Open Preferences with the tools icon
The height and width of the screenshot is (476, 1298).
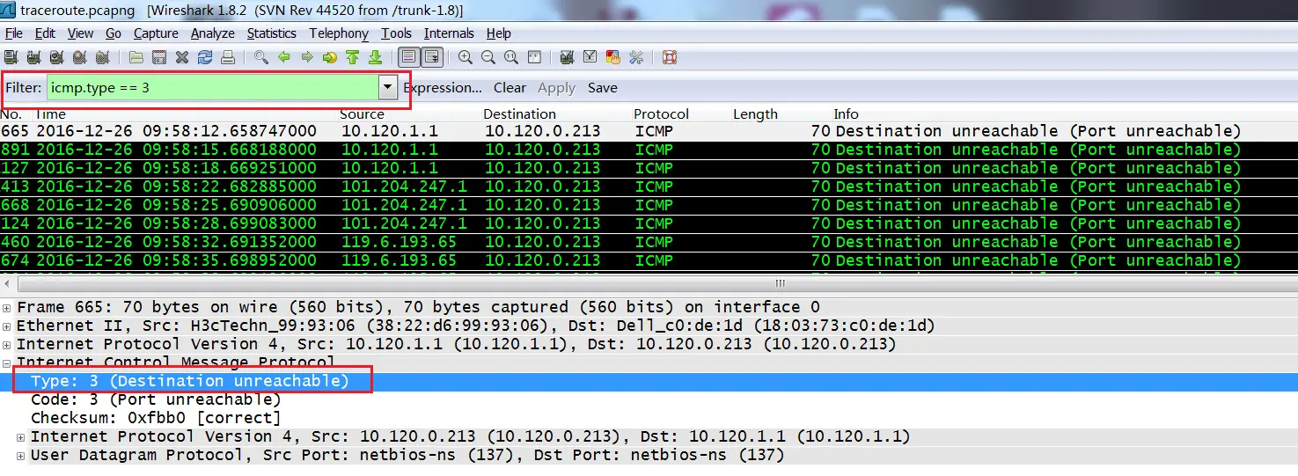[x=636, y=57]
